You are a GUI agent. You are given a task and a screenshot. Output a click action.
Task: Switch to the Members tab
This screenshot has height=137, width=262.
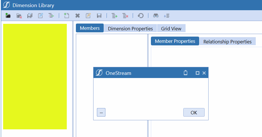[90, 28]
